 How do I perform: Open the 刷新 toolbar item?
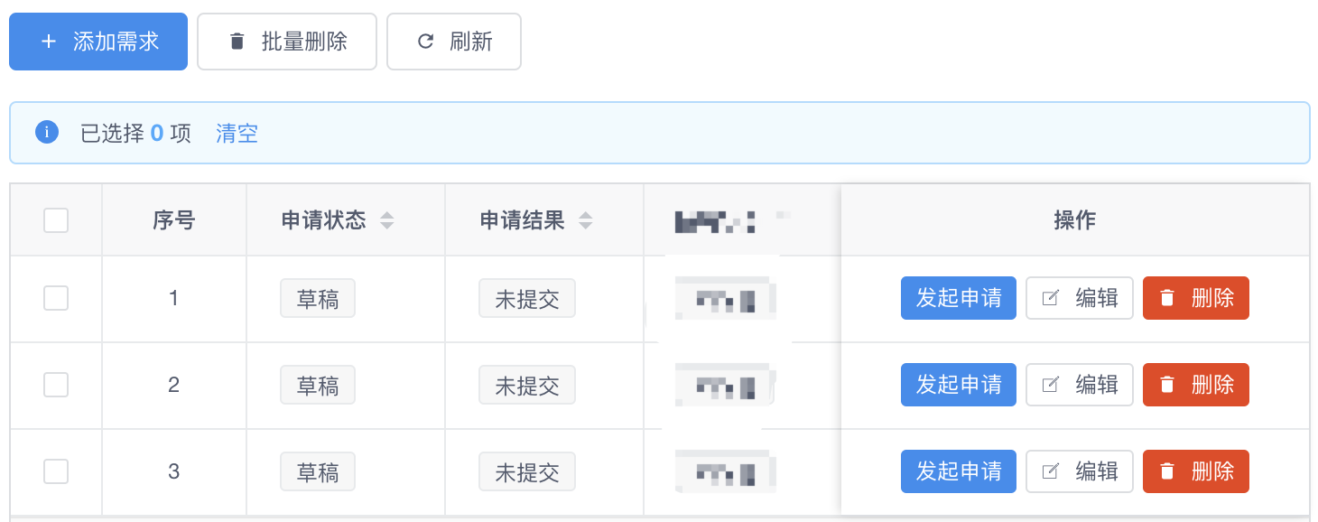[x=453, y=41]
